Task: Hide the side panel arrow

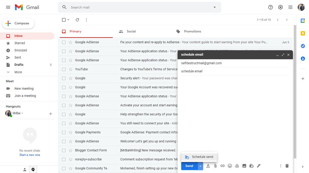Action: coord(303,167)
